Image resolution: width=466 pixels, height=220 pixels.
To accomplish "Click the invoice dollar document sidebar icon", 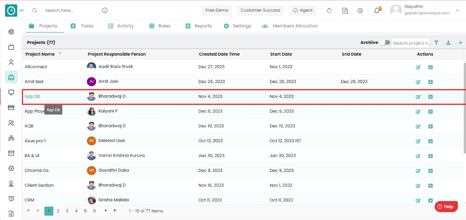I will click(x=11, y=214).
